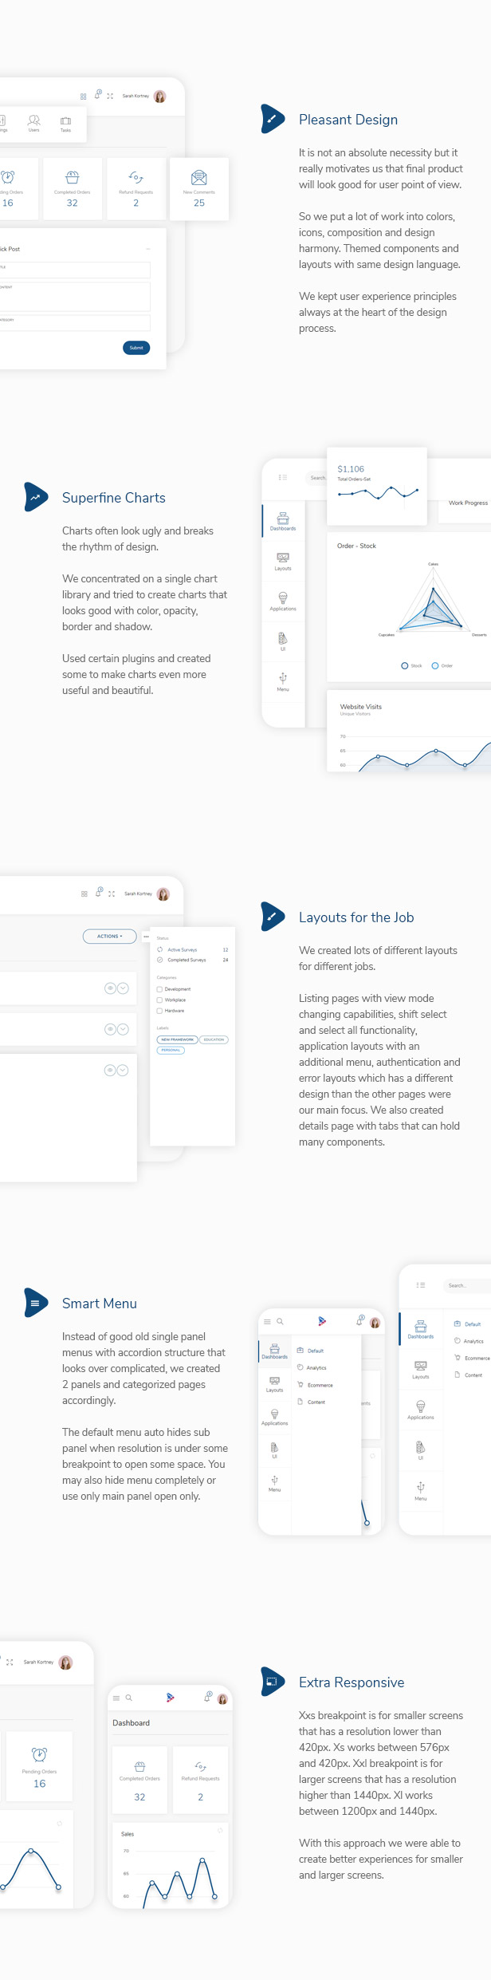
Task: Toggle the eye icon on the first list row
Action: [110, 988]
